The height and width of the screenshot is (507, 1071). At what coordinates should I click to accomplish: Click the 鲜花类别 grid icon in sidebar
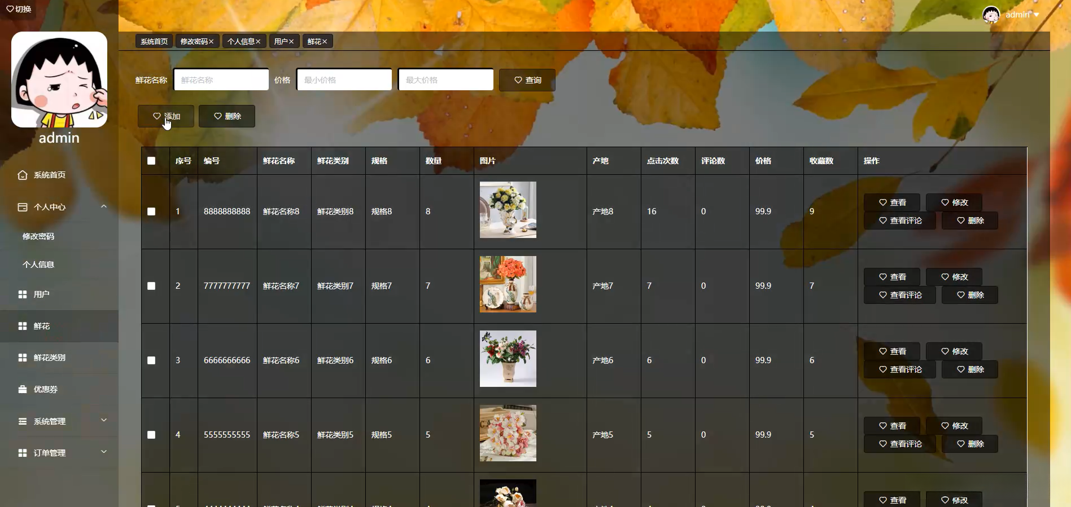pyautogui.click(x=23, y=358)
